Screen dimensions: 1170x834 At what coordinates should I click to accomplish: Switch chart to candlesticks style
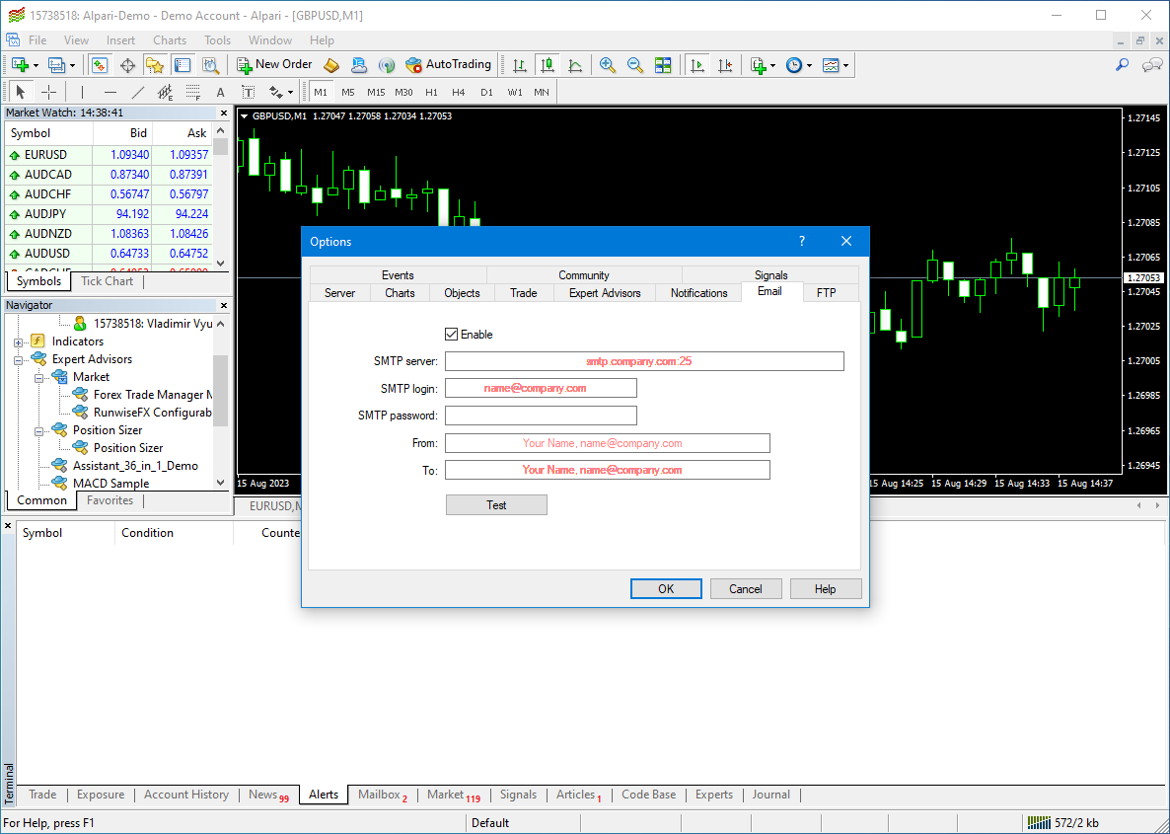(x=548, y=65)
